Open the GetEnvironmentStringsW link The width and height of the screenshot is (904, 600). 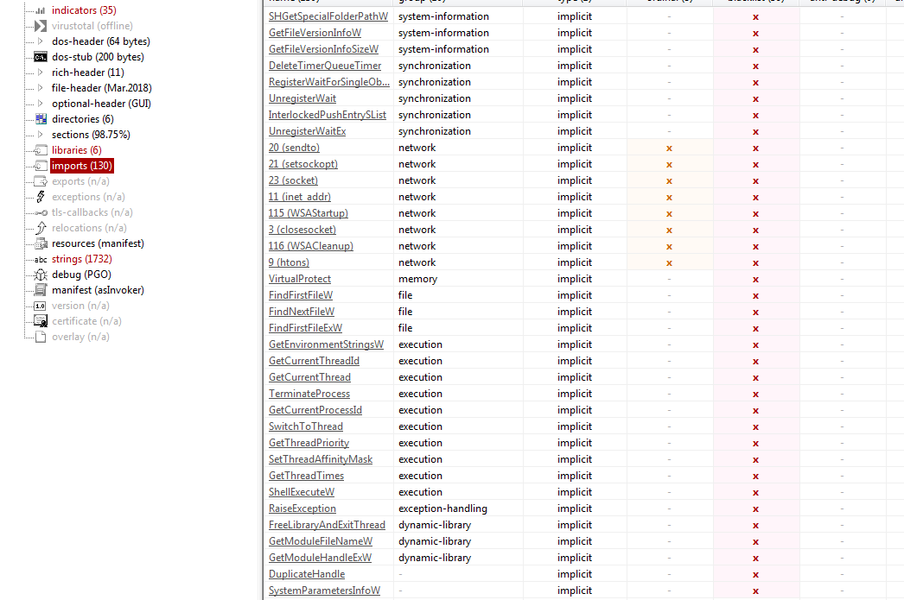click(x=326, y=344)
